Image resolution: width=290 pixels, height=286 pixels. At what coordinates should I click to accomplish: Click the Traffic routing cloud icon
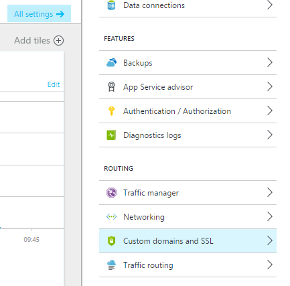[111, 265]
